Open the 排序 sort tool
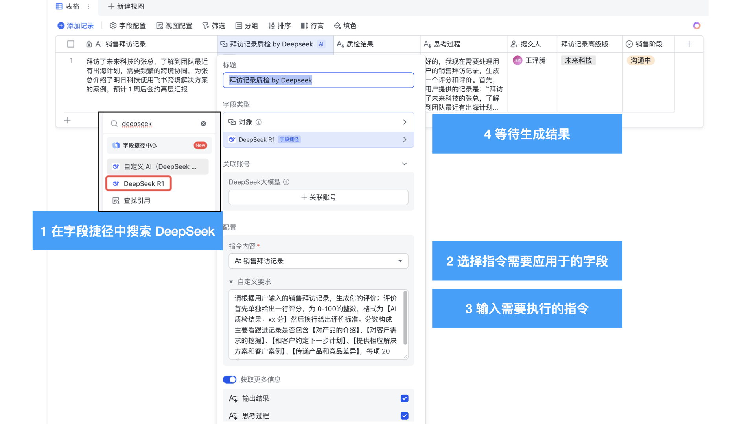 click(x=280, y=26)
